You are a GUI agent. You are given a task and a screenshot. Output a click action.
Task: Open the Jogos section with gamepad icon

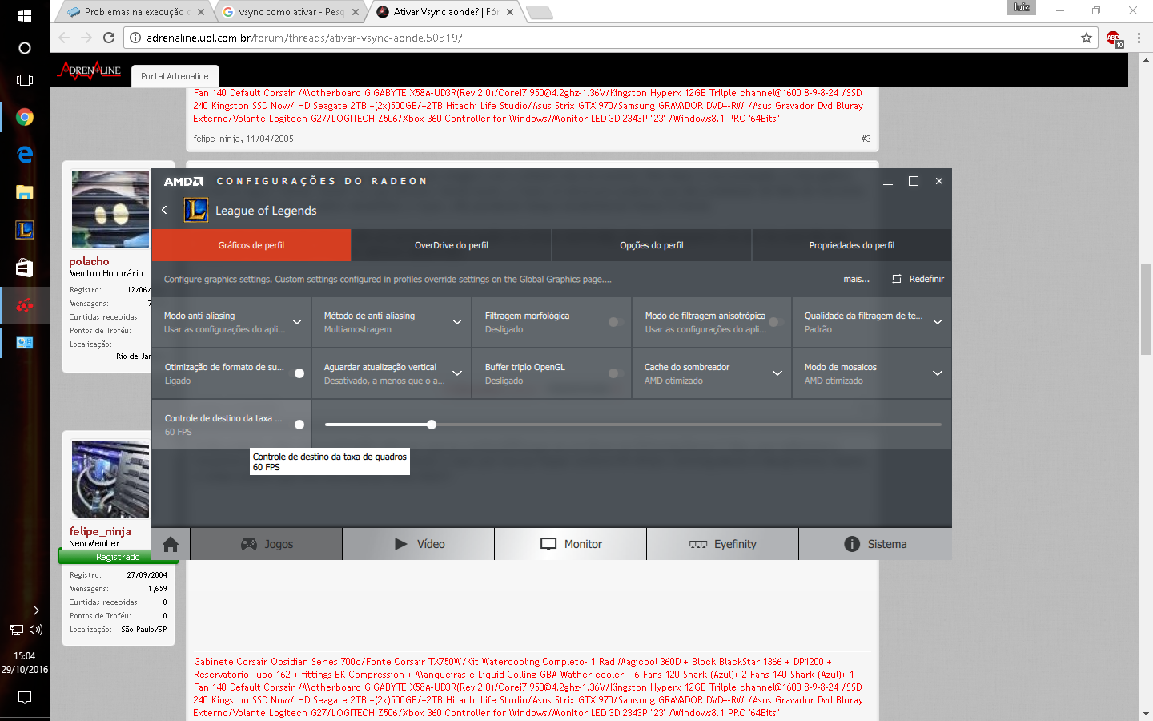click(267, 544)
